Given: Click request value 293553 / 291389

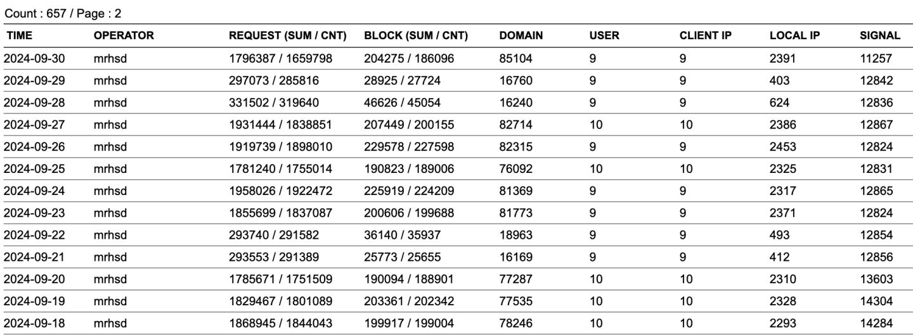Looking at the screenshot, I should tap(276, 256).
